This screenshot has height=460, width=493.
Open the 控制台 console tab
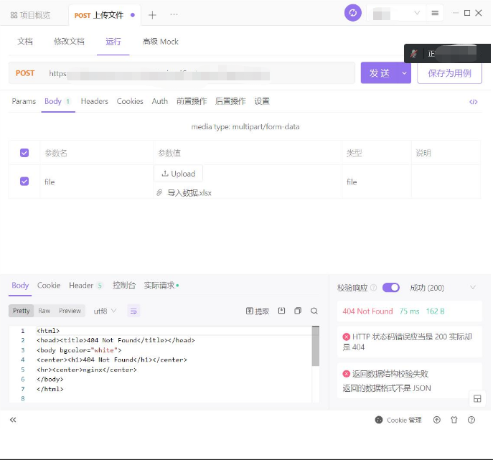point(124,286)
